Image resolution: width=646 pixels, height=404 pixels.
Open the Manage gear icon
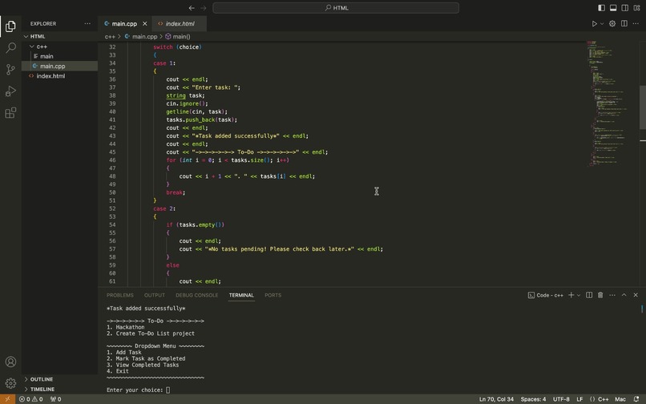(10, 383)
